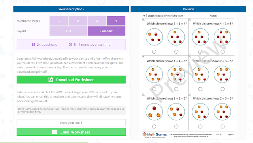Select first answer bubble under 3 + 1 = 4
Image resolution: width=253 pixels, height=143 pixels.
[154, 52]
